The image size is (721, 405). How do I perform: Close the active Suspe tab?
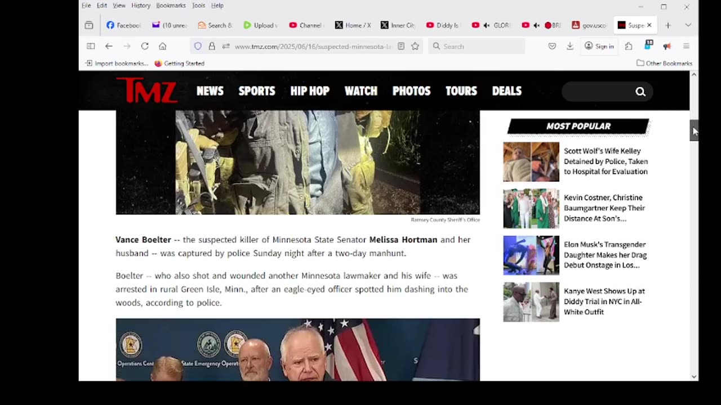[649, 25]
